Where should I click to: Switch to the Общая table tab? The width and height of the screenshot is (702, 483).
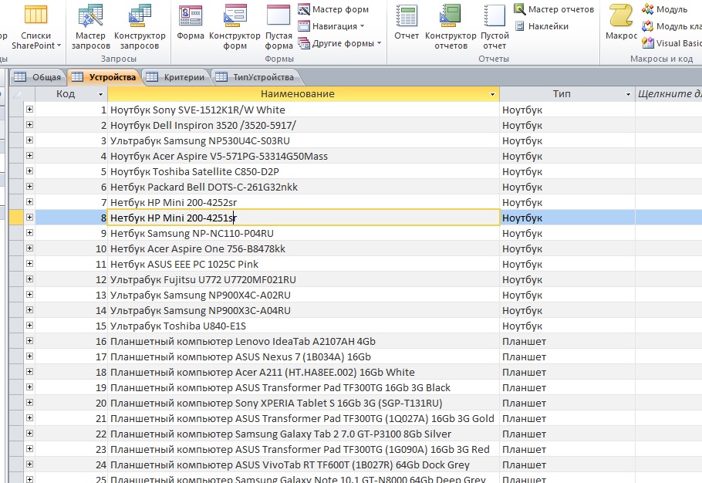pos(38,77)
